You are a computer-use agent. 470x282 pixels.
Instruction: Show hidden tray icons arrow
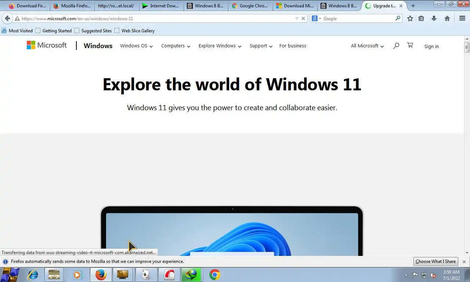(406, 275)
